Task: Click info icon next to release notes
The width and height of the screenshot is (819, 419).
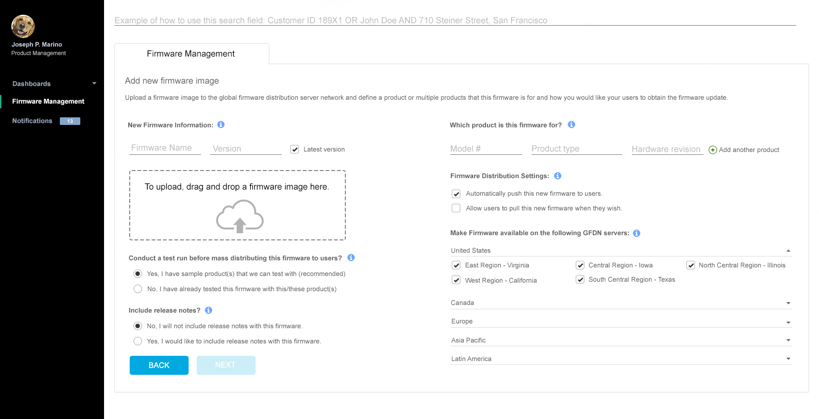Action: [x=209, y=310]
